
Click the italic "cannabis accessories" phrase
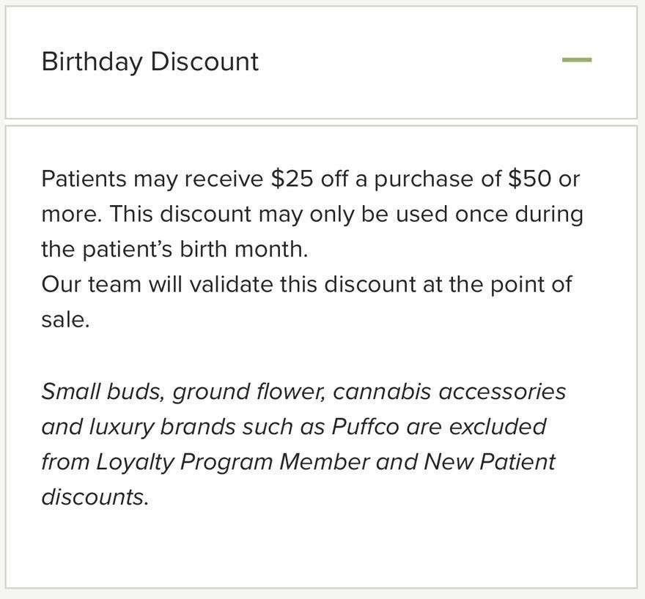(449, 391)
